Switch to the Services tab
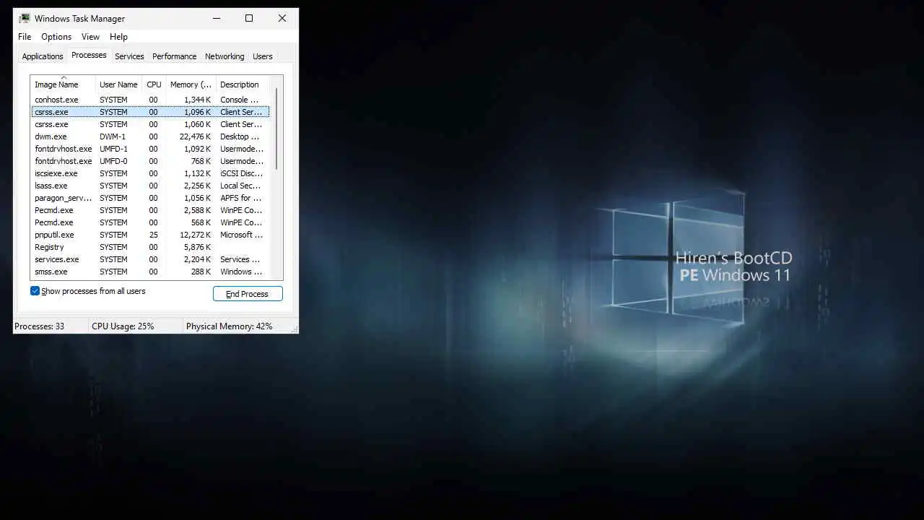Viewport: 924px width, 520px height. (129, 56)
